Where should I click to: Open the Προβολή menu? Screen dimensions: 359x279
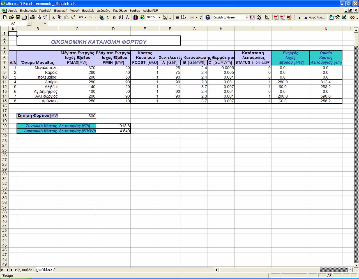45,11
